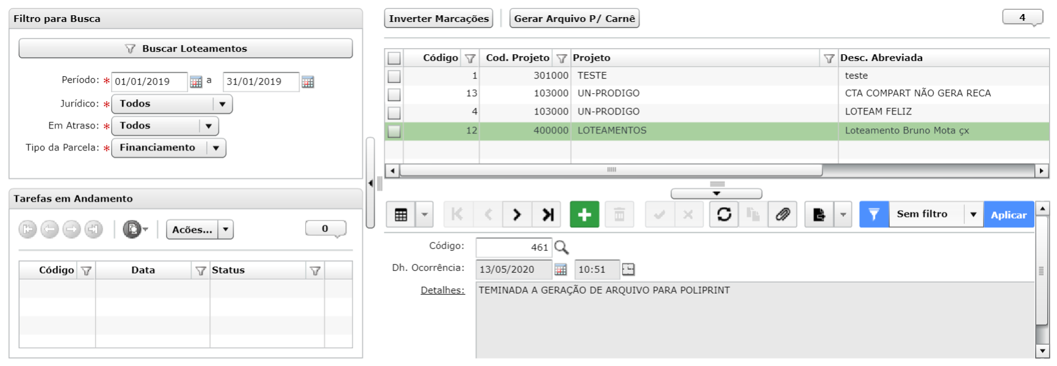Click Gerar Arquivo P/ Carnê button
The height and width of the screenshot is (366, 1057).
[x=574, y=18]
